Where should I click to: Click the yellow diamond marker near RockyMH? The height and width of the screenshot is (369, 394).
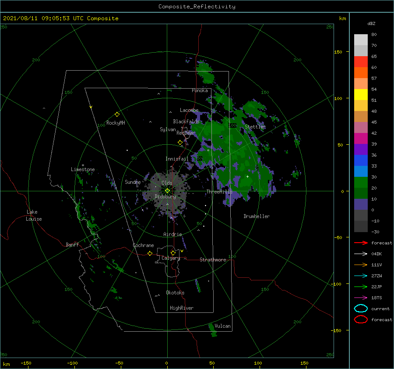coord(117,115)
